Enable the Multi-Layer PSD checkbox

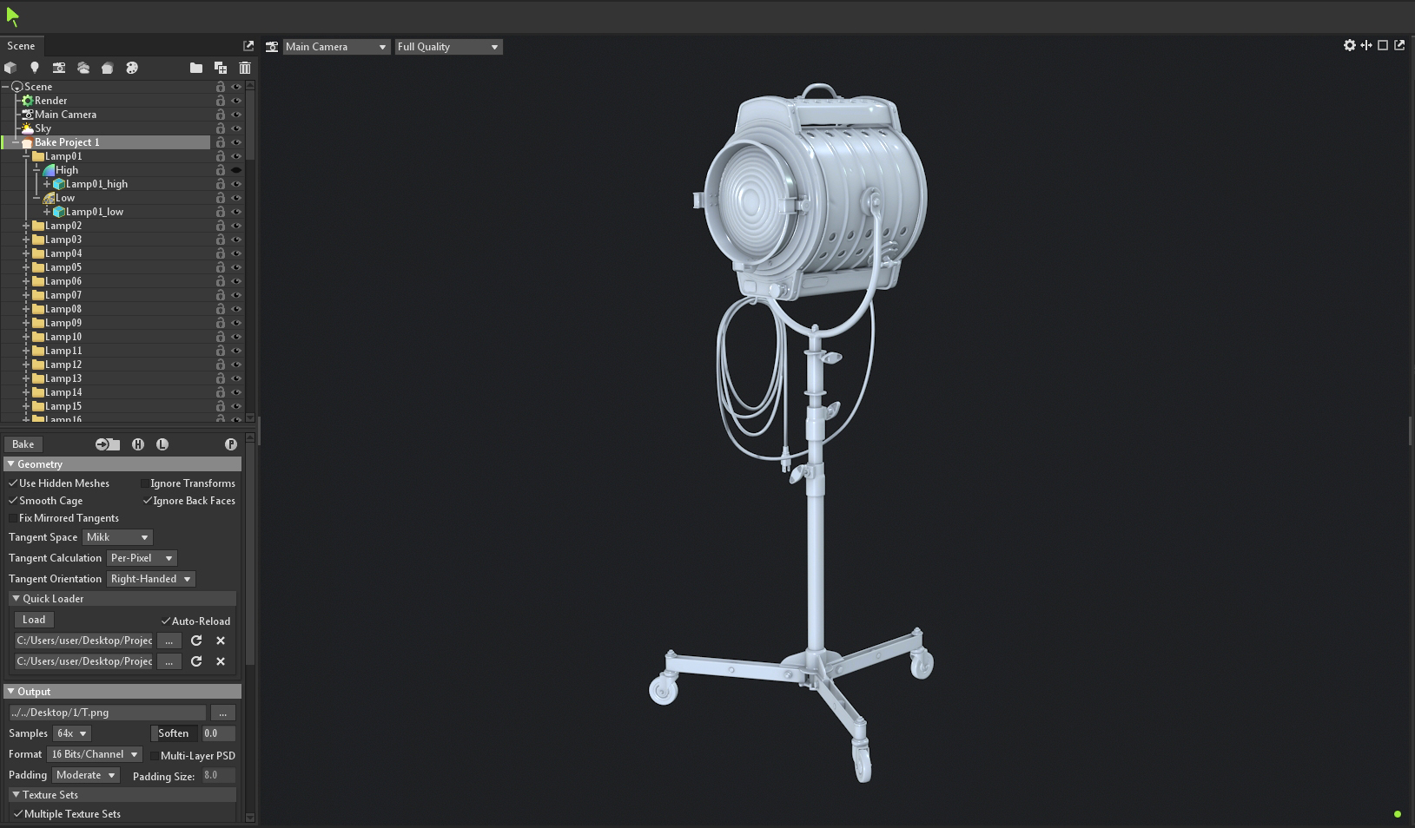pos(155,756)
